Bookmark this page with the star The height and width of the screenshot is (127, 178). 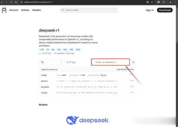pyautogui.click(x=152, y=2)
